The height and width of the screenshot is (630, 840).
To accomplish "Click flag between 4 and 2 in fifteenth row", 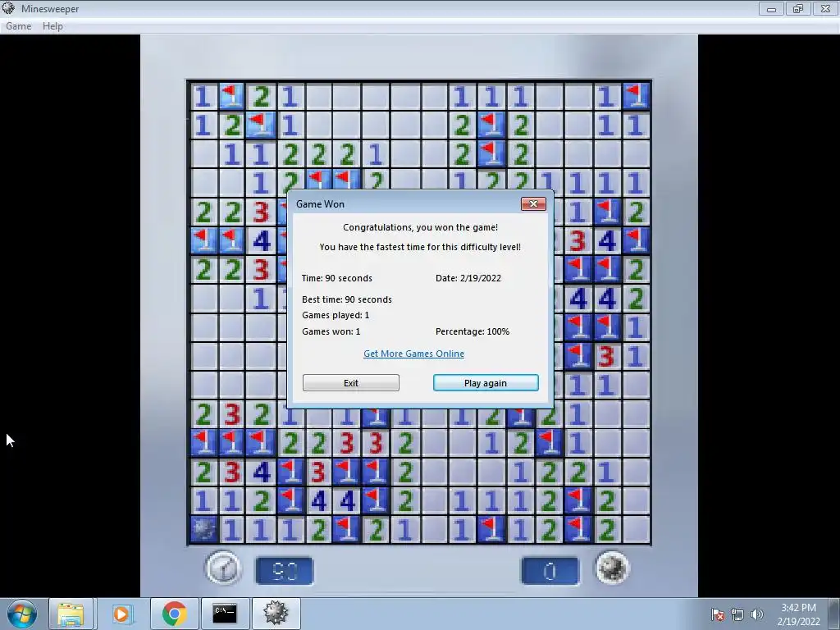I will 376,501.
